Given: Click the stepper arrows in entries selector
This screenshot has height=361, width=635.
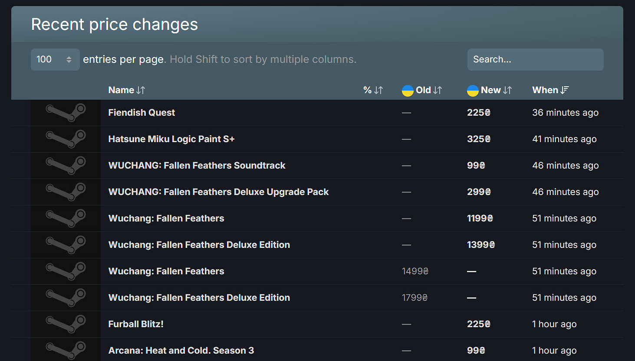Looking at the screenshot, I should 69,59.
